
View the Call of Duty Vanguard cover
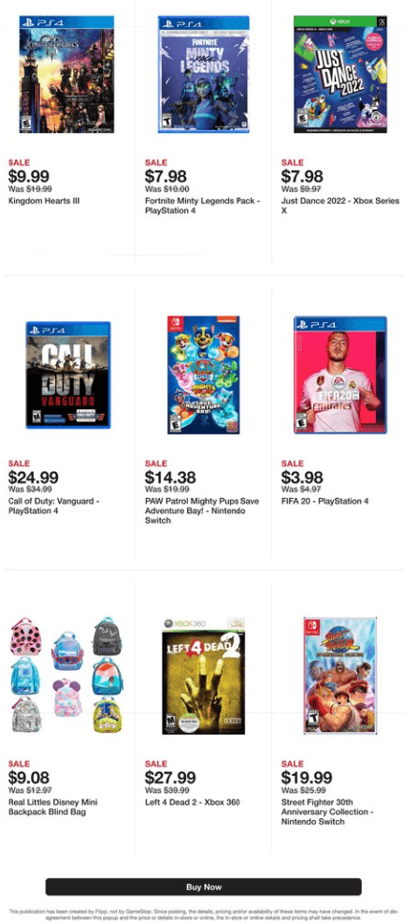coord(67,374)
